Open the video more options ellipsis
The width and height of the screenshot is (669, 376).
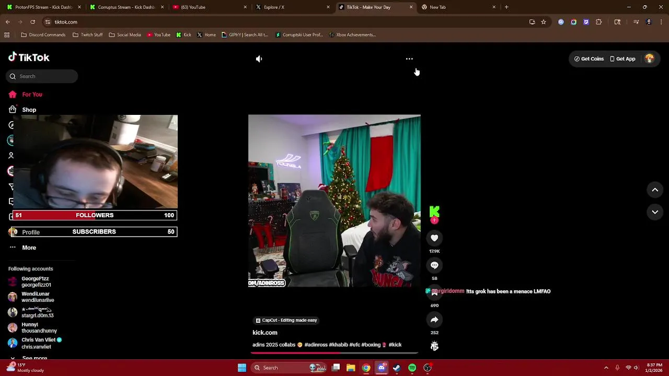pos(409,59)
